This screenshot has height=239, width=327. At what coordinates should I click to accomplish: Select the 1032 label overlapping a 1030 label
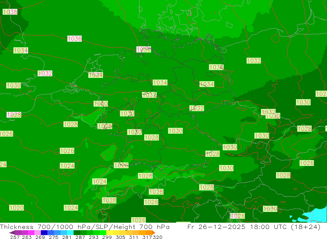[268, 112]
